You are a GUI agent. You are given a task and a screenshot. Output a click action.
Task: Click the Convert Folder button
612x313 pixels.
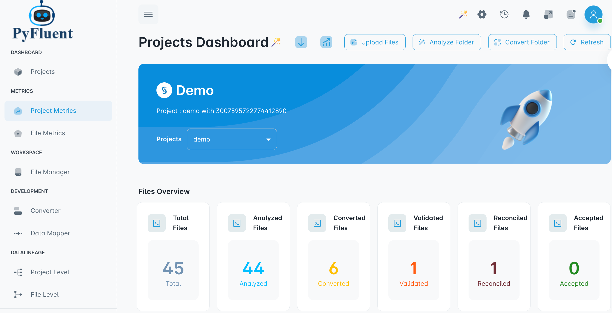point(522,42)
